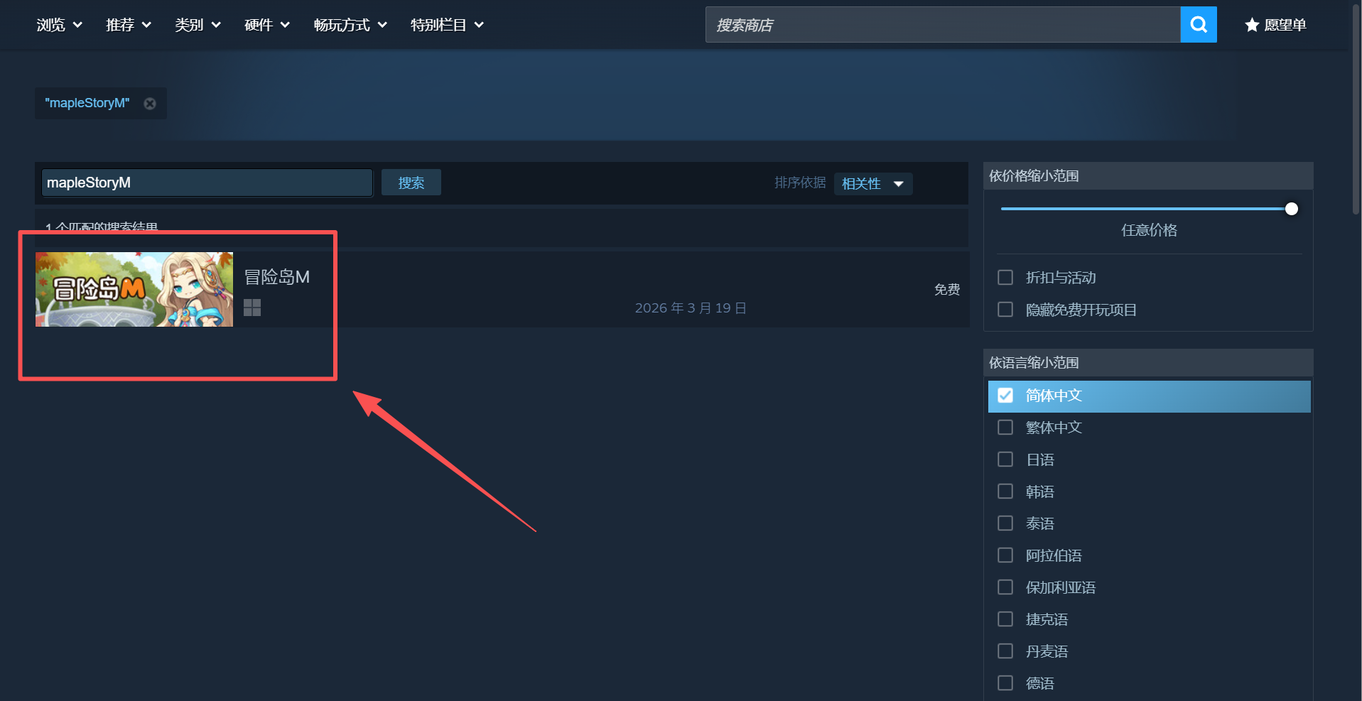The height and width of the screenshot is (701, 1362).
Task: Click the Windows platform icon under 冒险岛M
Action: pyautogui.click(x=252, y=308)
